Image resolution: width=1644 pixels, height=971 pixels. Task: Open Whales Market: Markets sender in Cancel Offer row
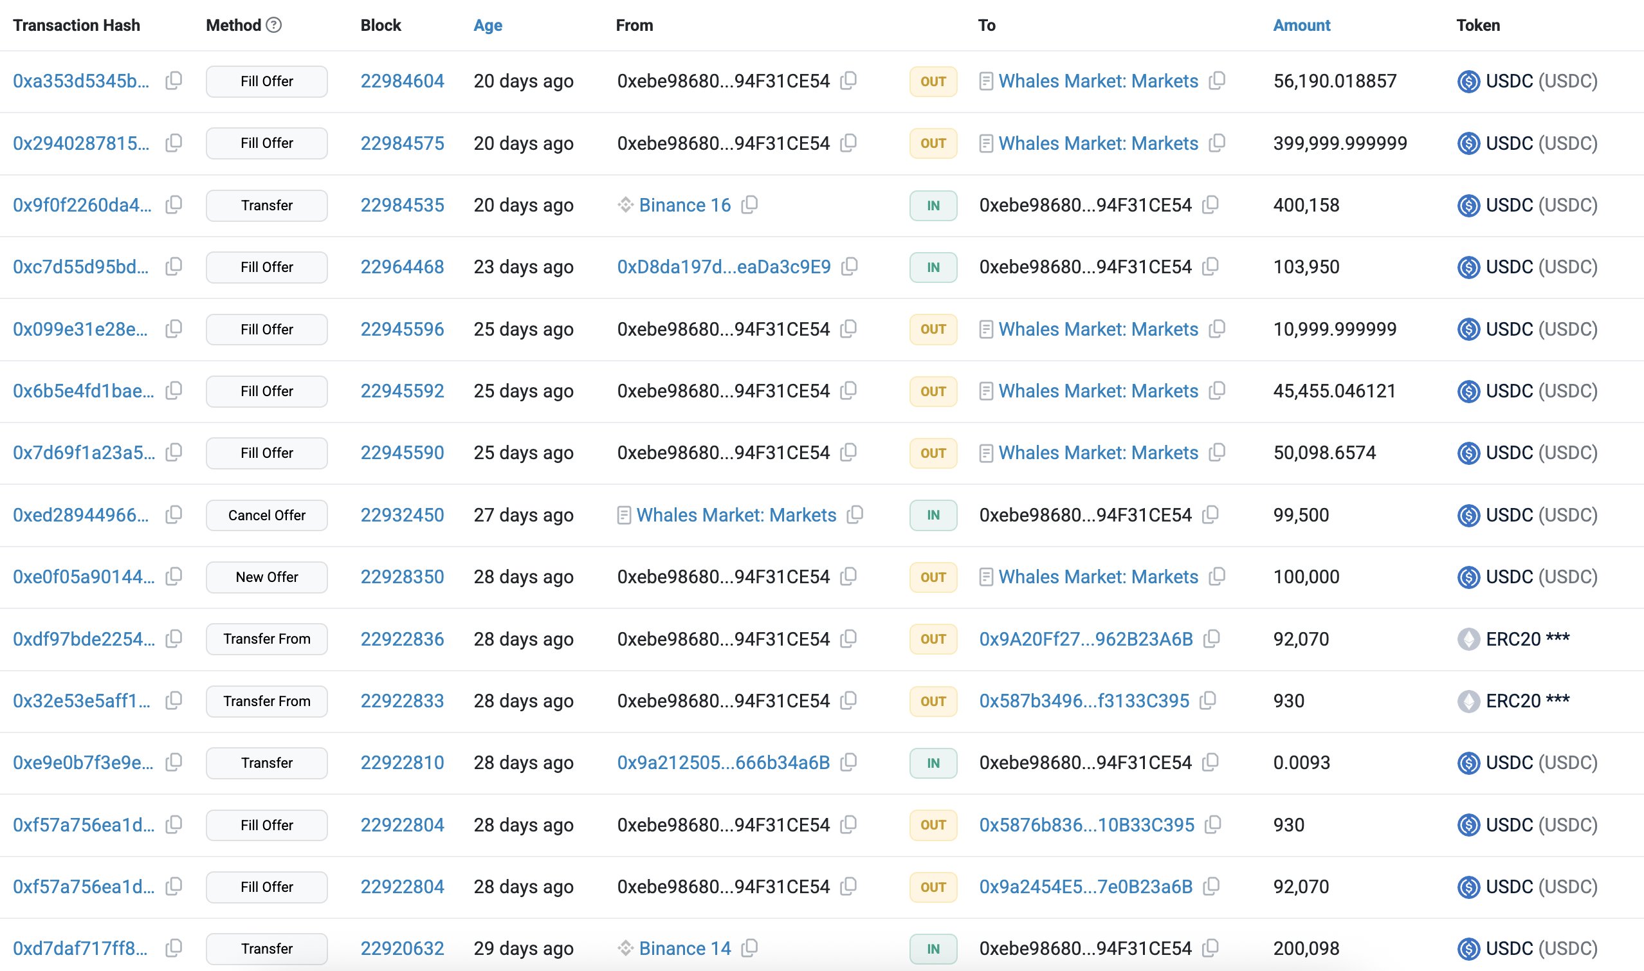pos(736,515)
